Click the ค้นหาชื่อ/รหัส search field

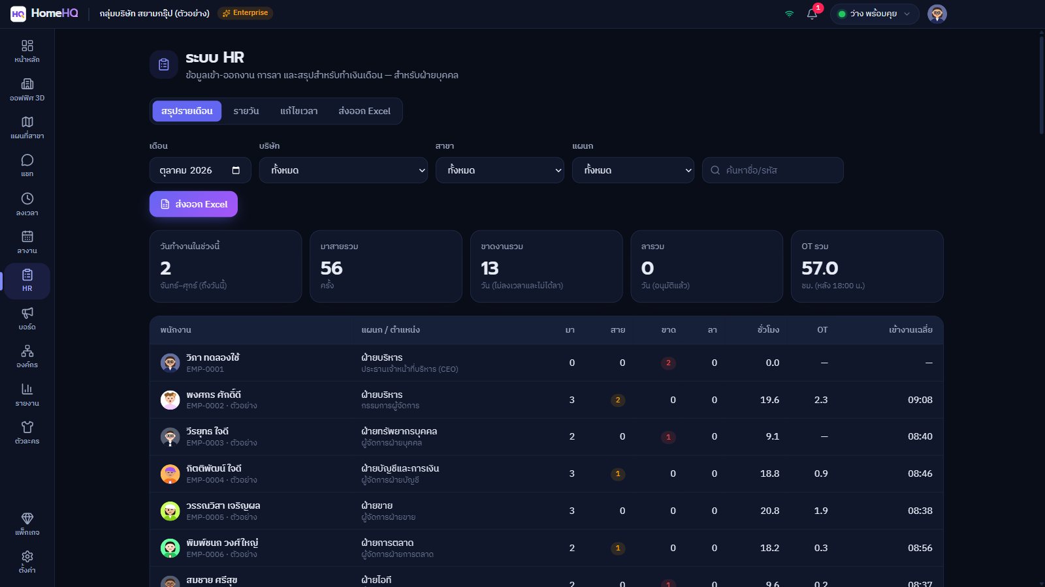[x=773, y=170]
